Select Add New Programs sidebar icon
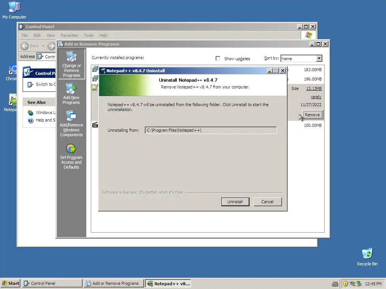 [71, 94]
